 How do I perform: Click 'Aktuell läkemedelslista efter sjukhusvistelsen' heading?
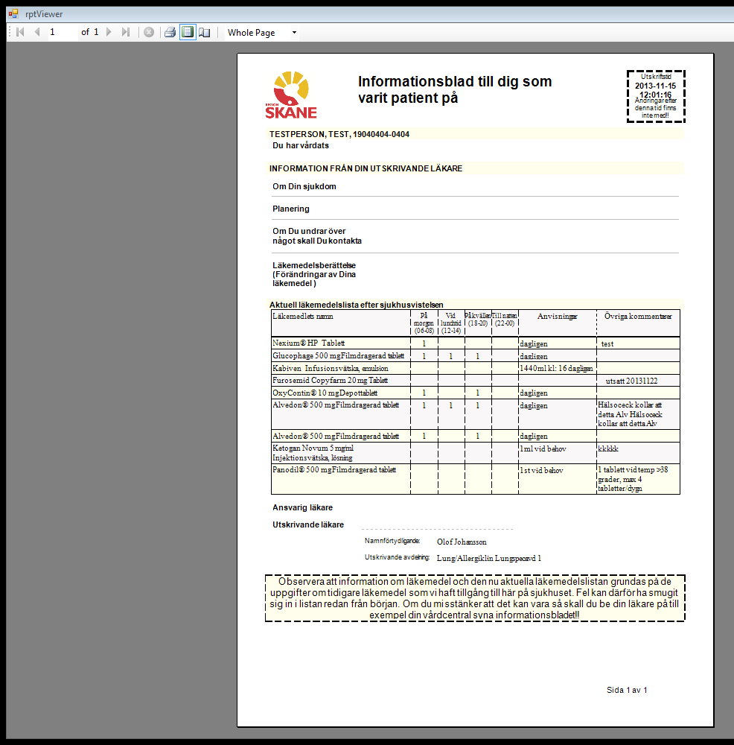(x=356, y=305)
